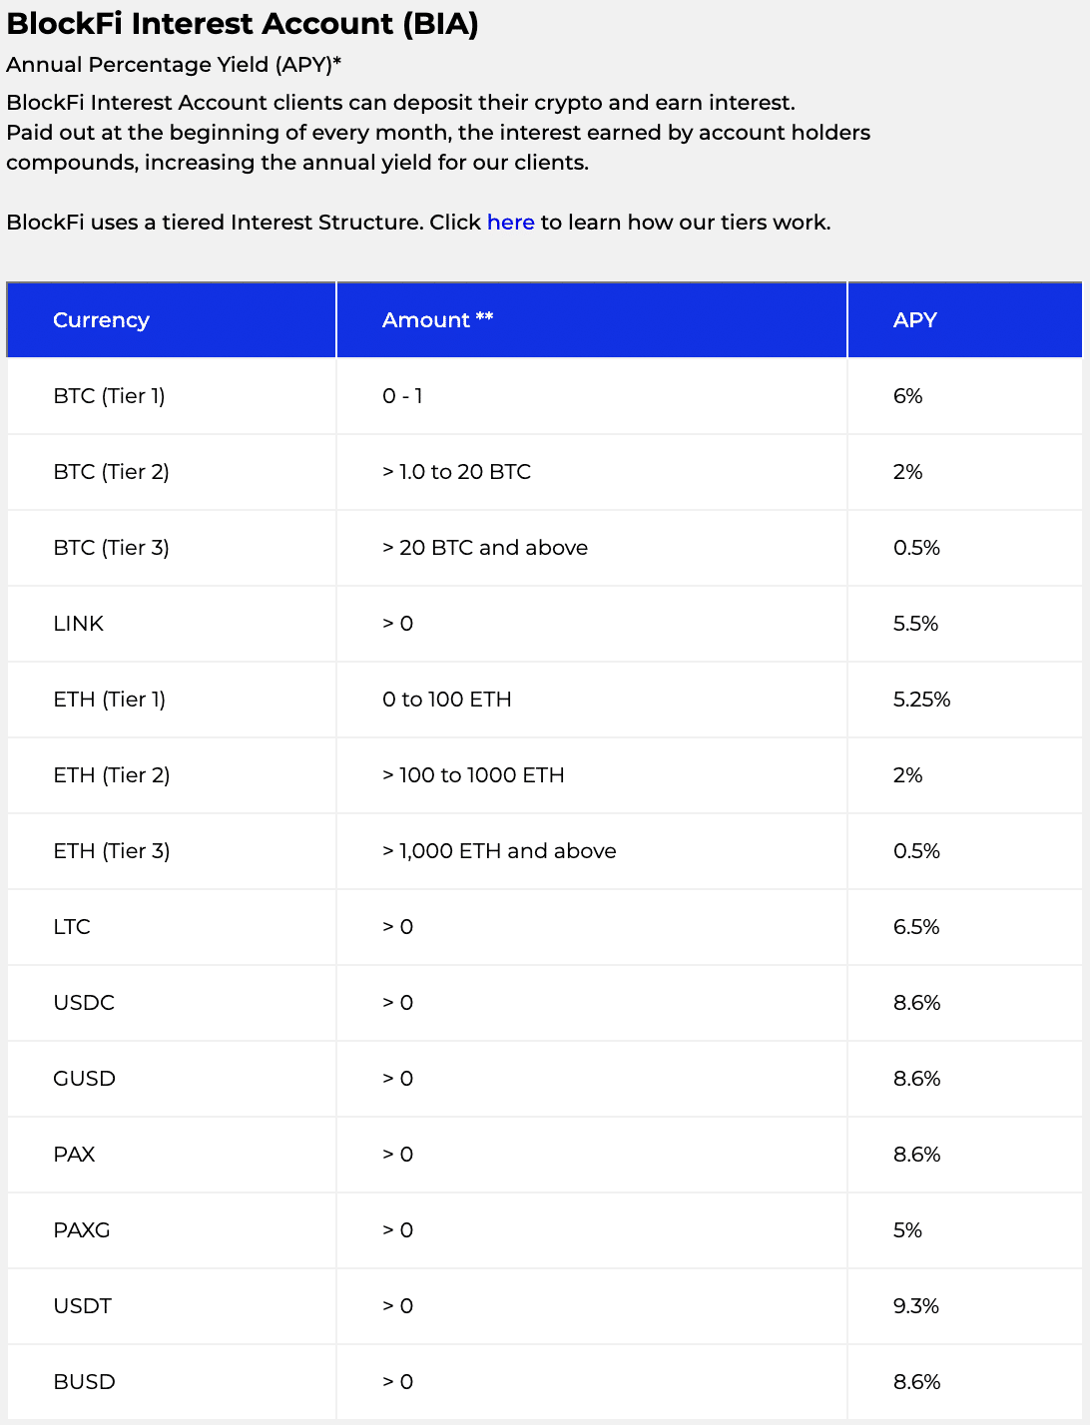Click the GUSD currency cell

[x=172, y=1079]
